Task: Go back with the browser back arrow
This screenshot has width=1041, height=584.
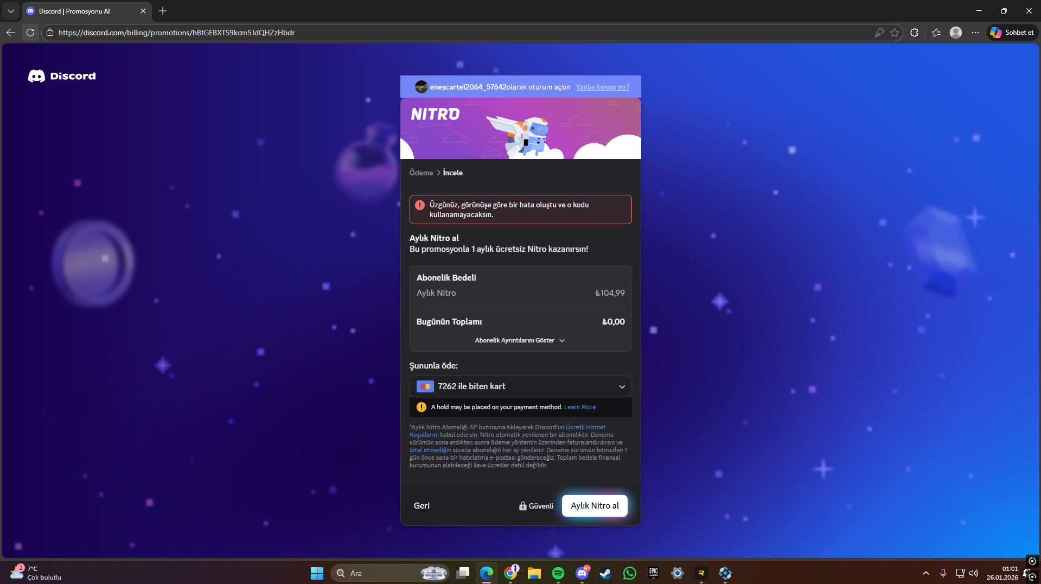Action: [x=11, y=33]
